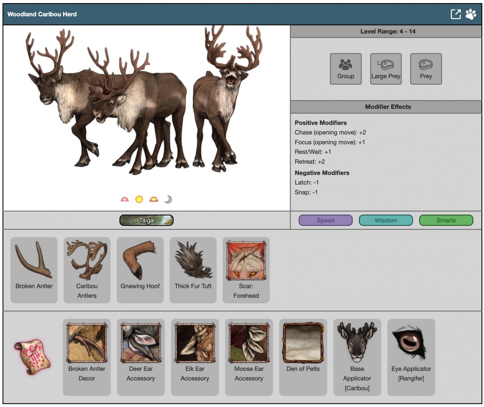Open the Broken Antler item
Screen dimensions: 484x407
tap(34, 270)
